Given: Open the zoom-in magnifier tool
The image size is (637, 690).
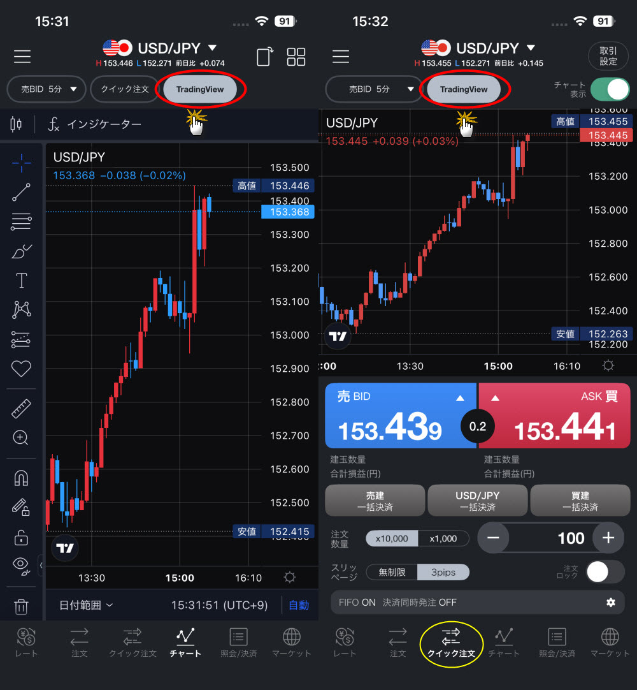Looking at the screenshot, I should tap(21, 437).
